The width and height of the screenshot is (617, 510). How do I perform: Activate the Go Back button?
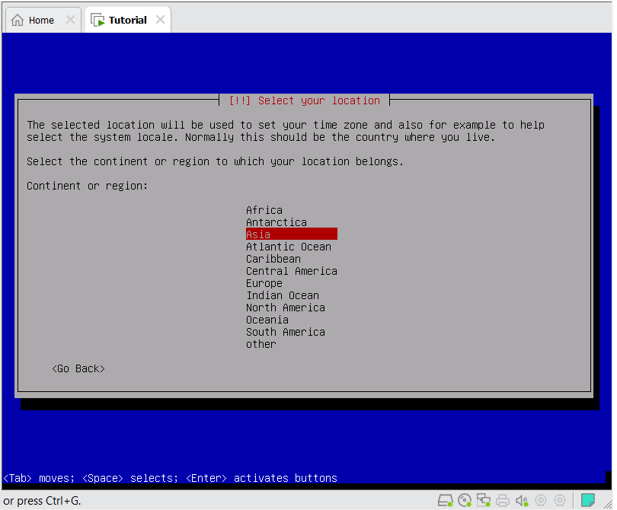pyautogui.click(x=78, y=368)
